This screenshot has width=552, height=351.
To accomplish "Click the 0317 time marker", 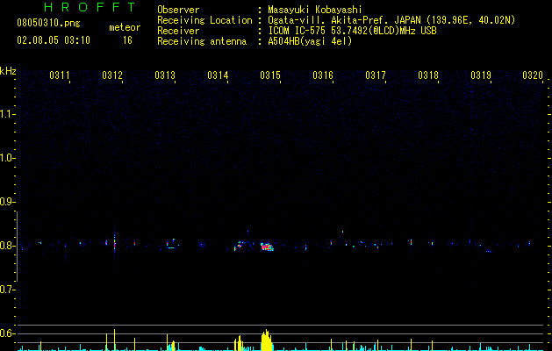I will (x=376, y=75).
